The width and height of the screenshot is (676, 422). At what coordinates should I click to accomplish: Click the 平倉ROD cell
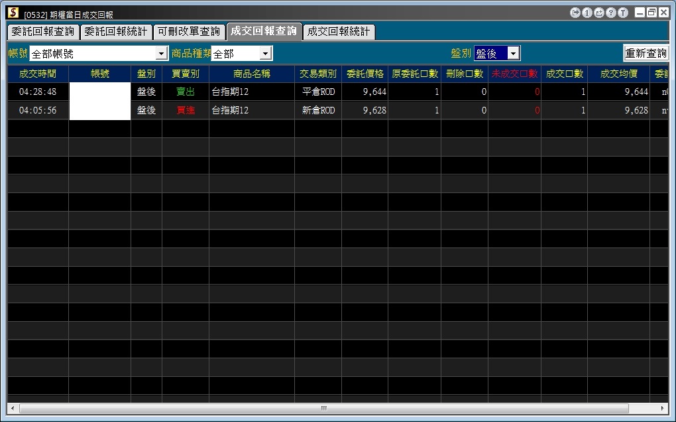click(x=318, y=92)
